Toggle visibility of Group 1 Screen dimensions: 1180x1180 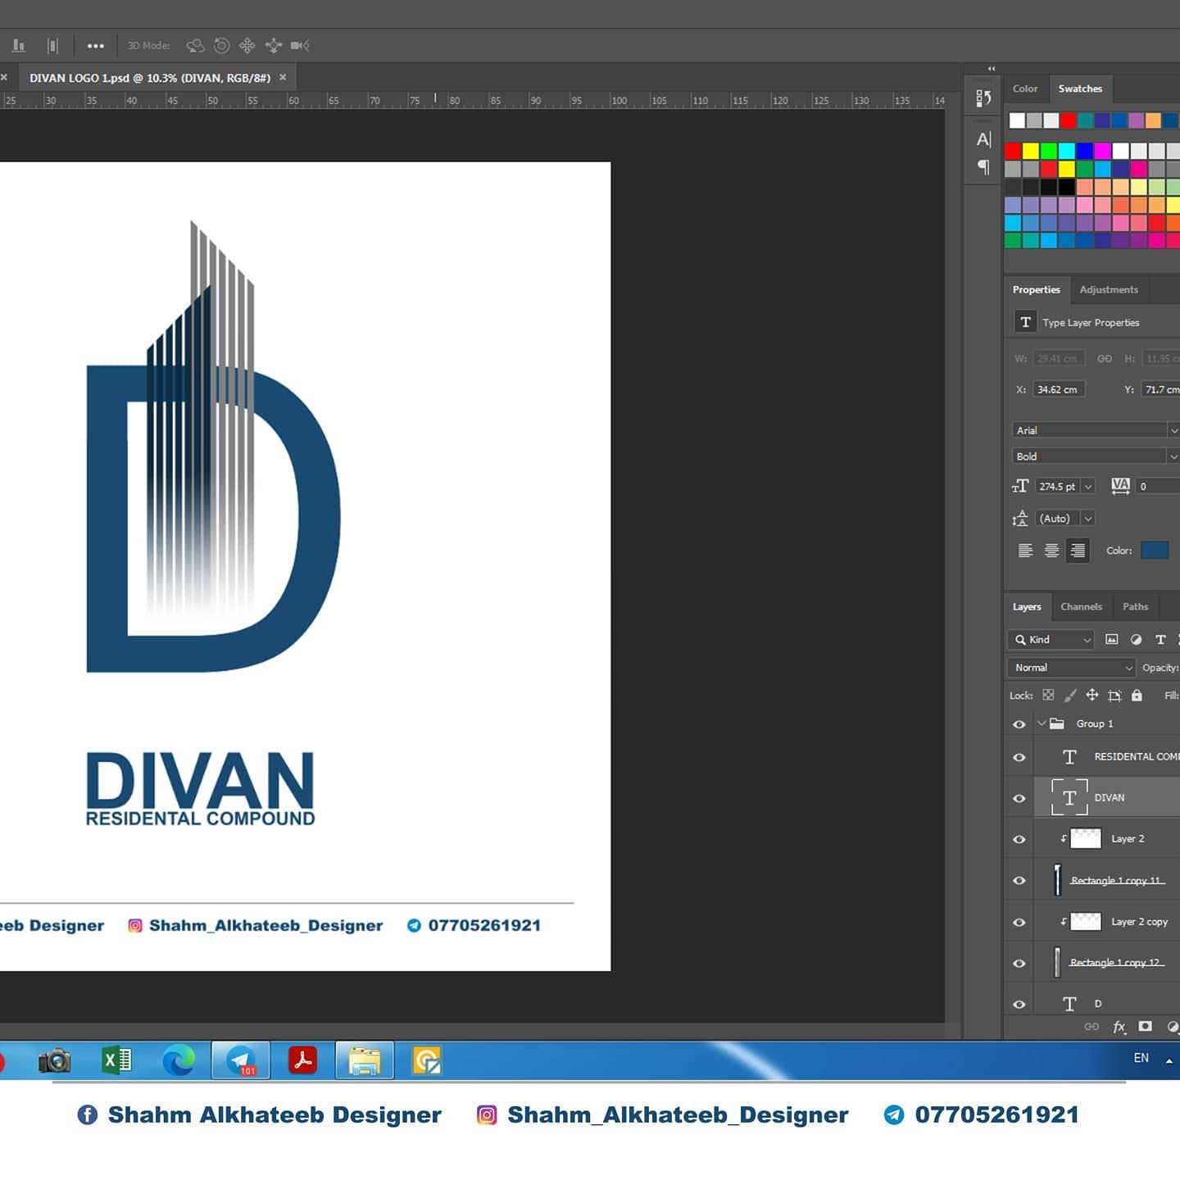coord(1019,724)
